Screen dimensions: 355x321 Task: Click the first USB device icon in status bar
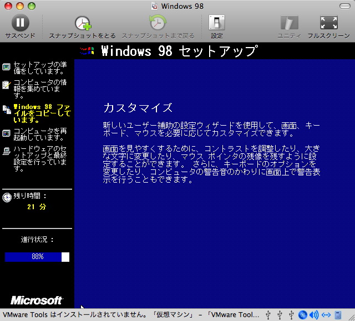[269, 315]
